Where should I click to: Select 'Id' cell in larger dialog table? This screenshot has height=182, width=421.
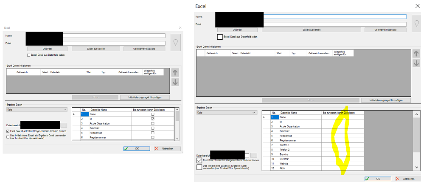pos(300,122)
